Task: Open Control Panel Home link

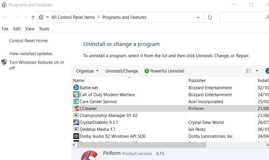Action: pyautogui.click(x=28, y=41)
